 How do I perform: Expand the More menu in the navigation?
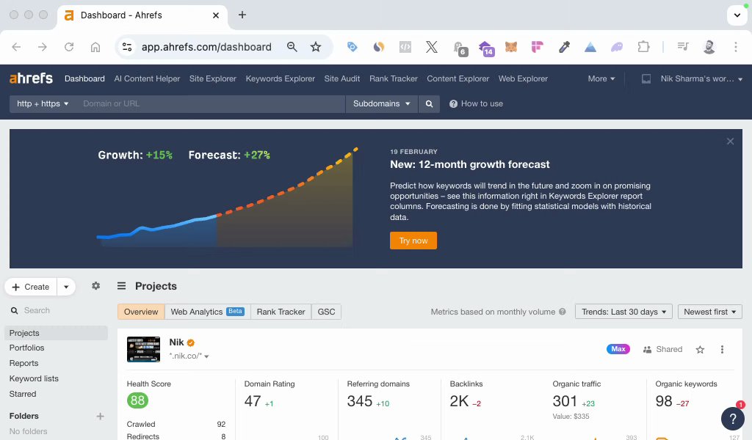pyautogui.click(x=601, y=78)
